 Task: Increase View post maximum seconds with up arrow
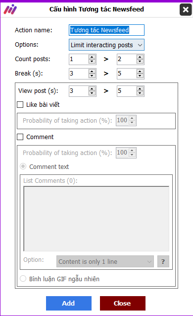140,89
